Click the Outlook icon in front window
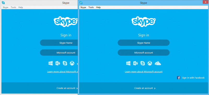This screenshot has width=209, height=95. [x=135, y=63]
